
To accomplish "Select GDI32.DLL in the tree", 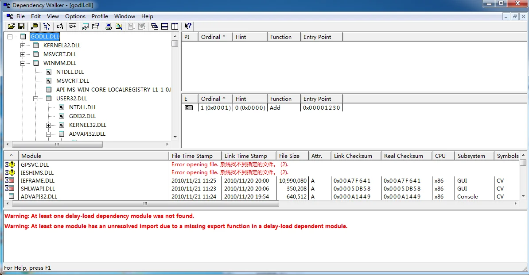I will (82, 116).
